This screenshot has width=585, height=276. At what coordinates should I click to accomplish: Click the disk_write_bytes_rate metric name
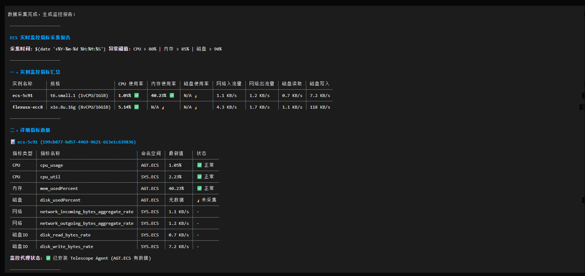pyautogui.click(x=67, y=247)
